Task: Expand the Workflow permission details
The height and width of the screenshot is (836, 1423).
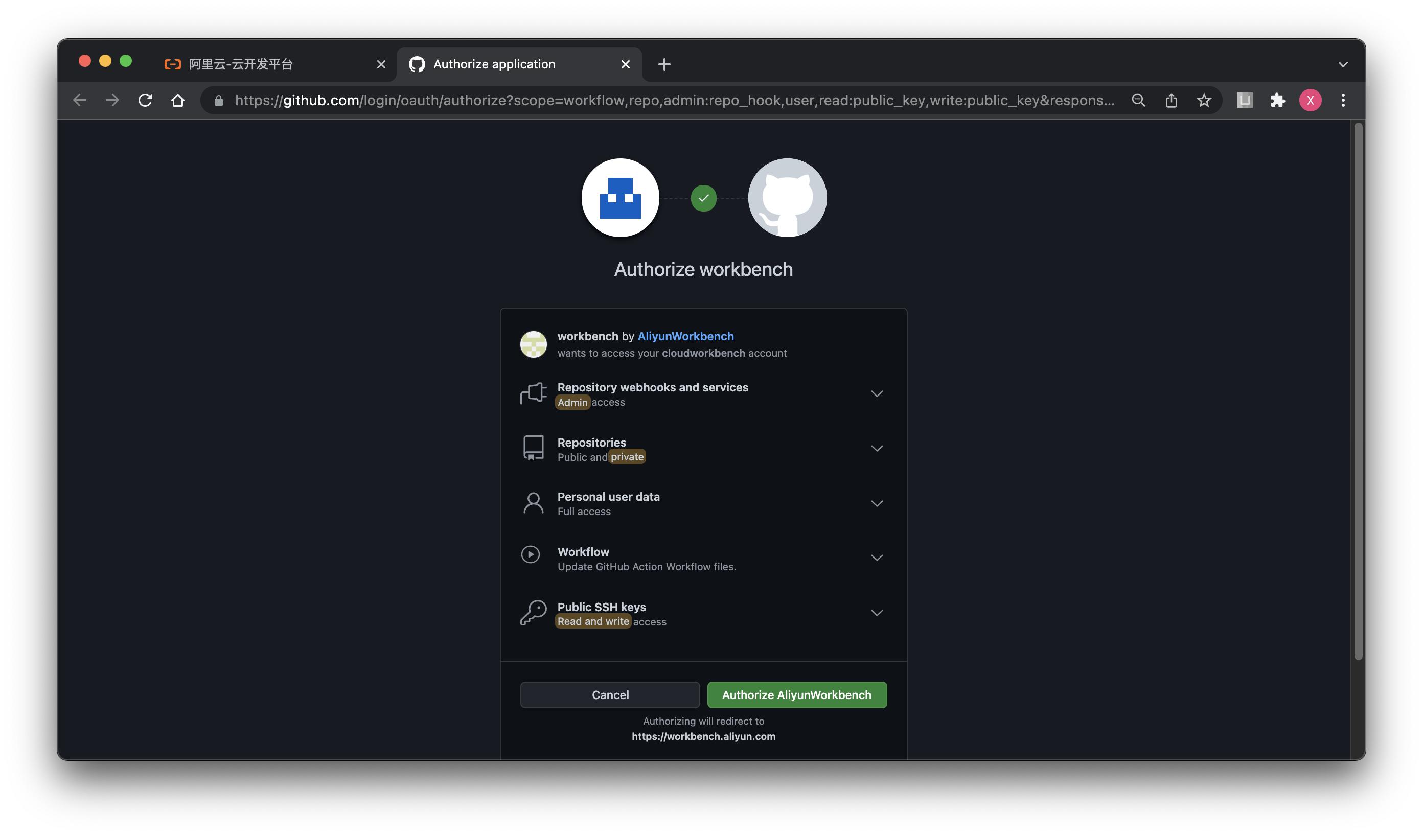Action: tap(877, 558)
